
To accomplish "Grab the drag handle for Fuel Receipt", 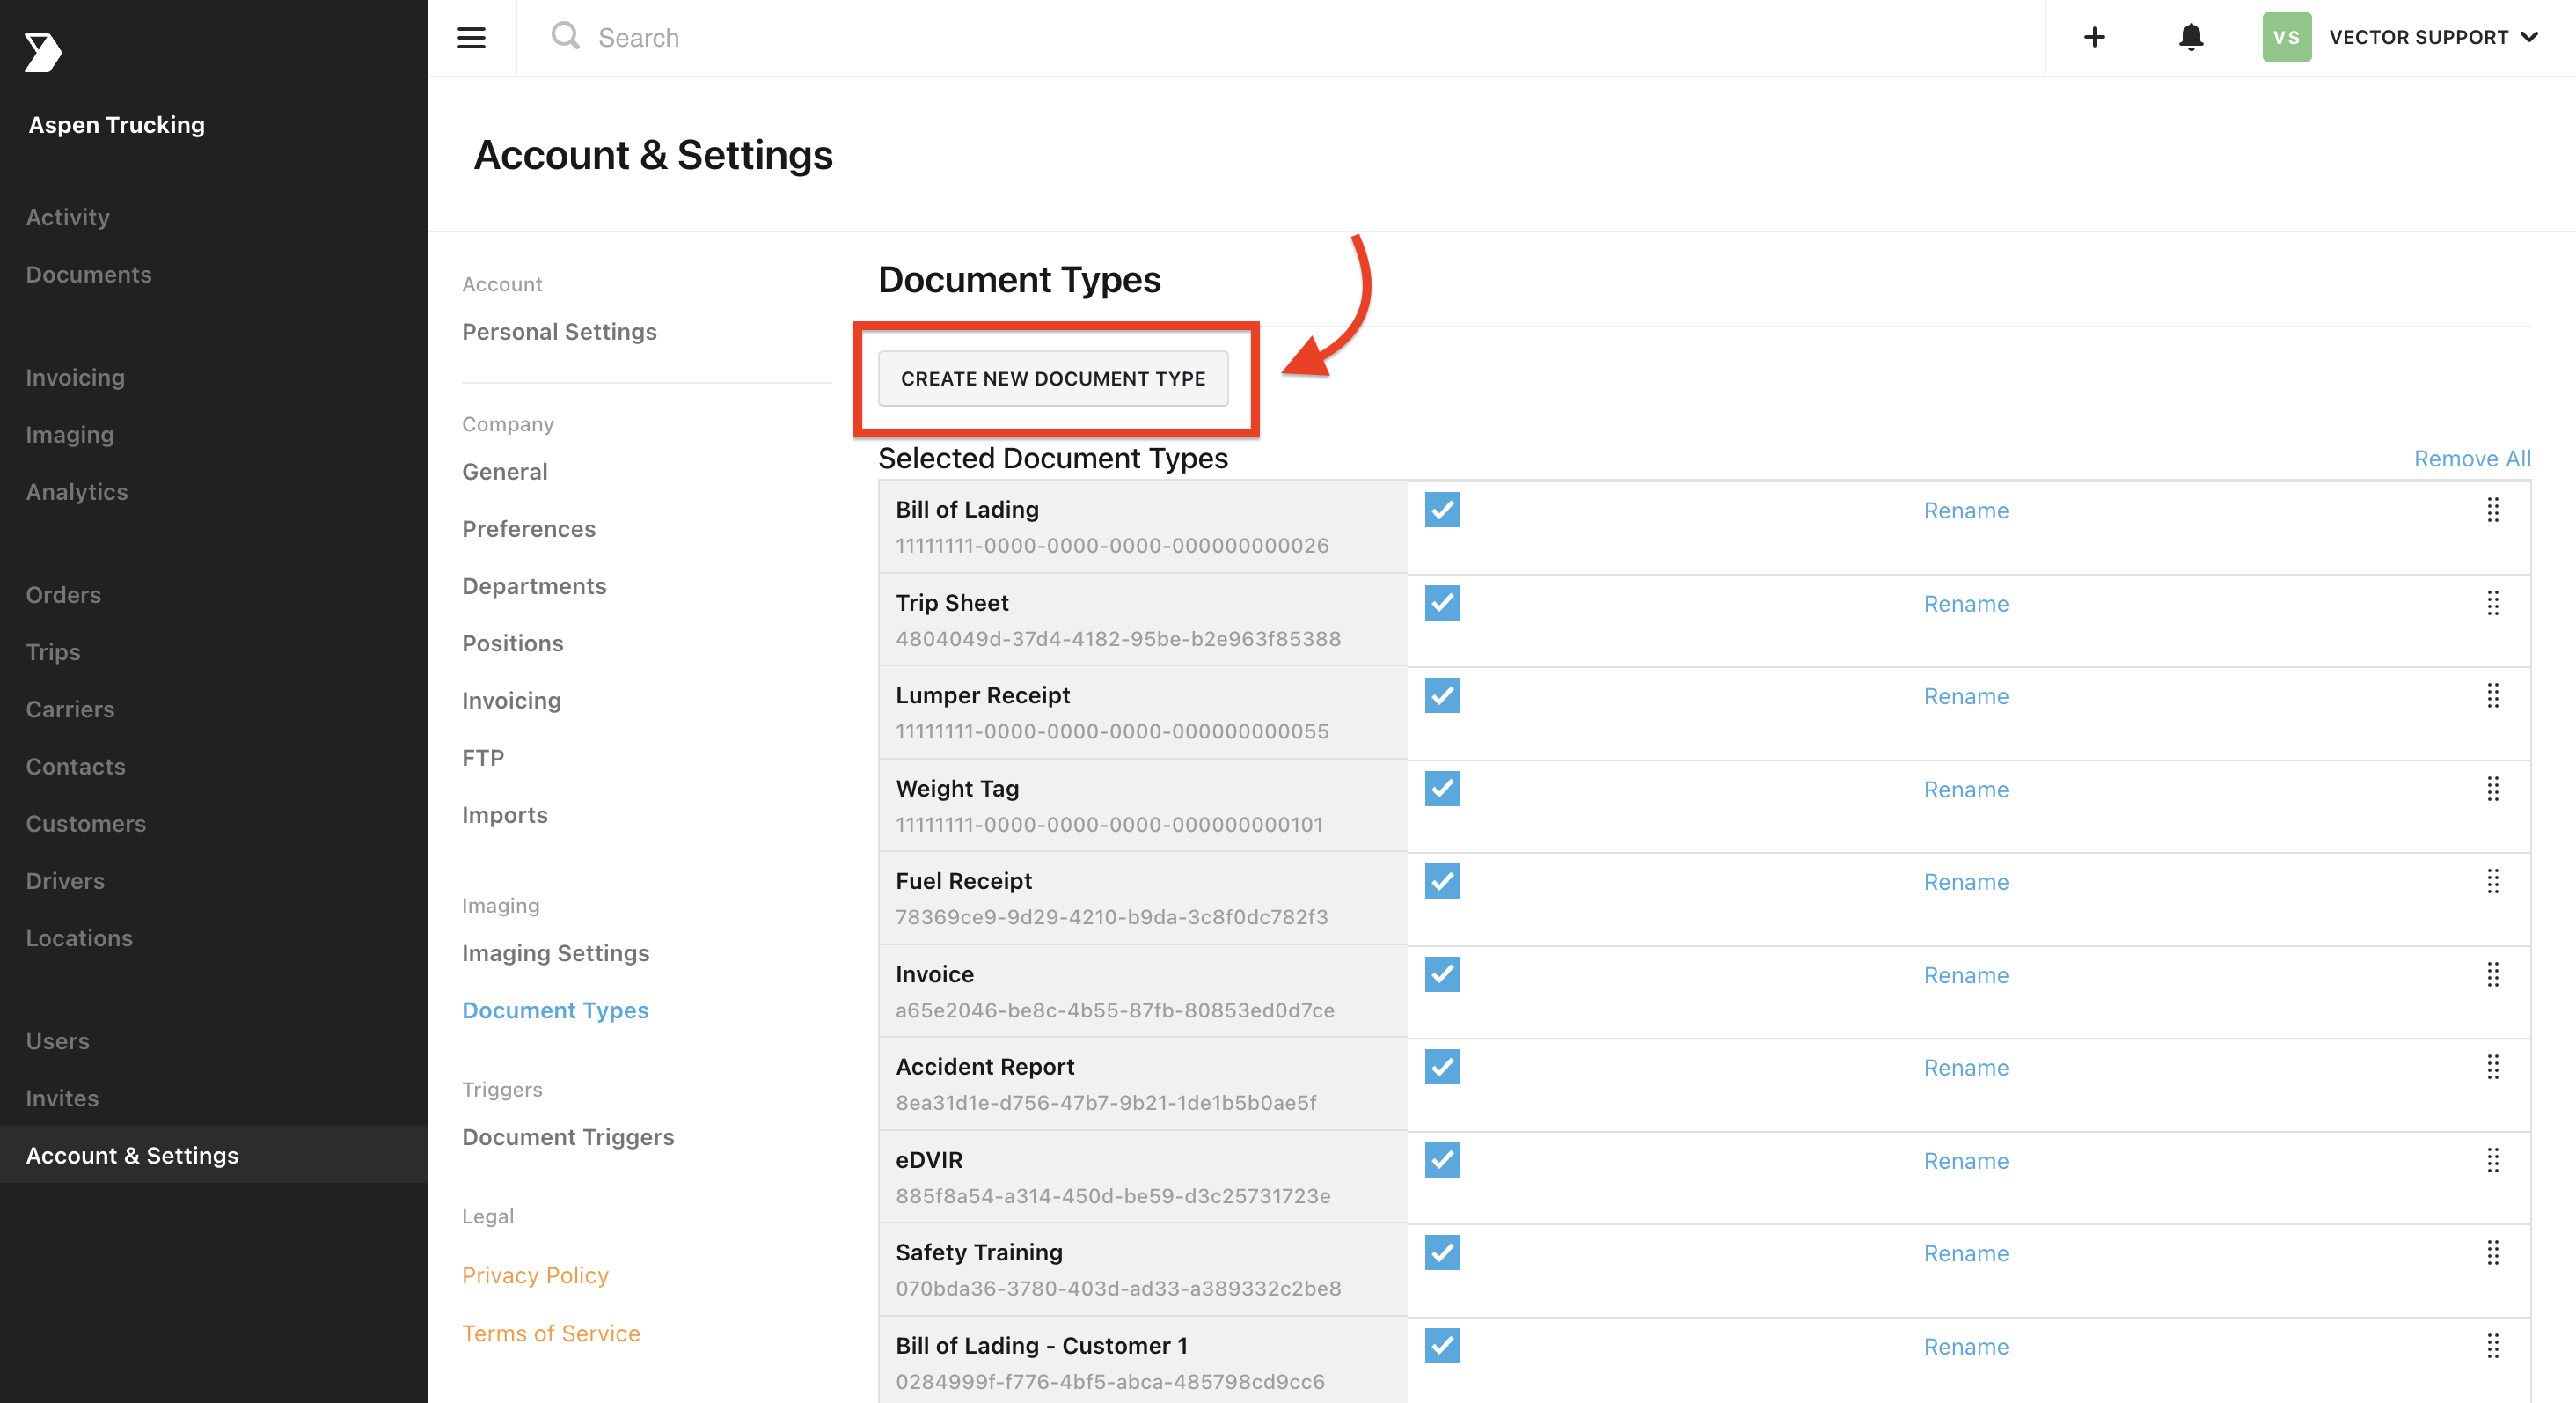I will 2492,882.
